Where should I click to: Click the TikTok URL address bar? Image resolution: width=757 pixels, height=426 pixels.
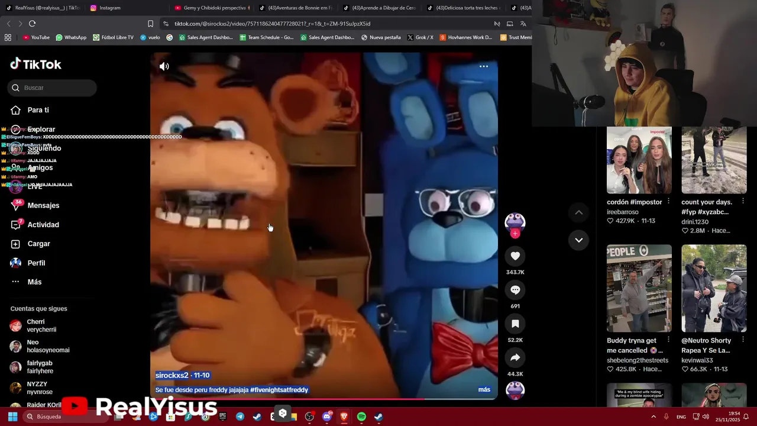click(x=325, y=24)
